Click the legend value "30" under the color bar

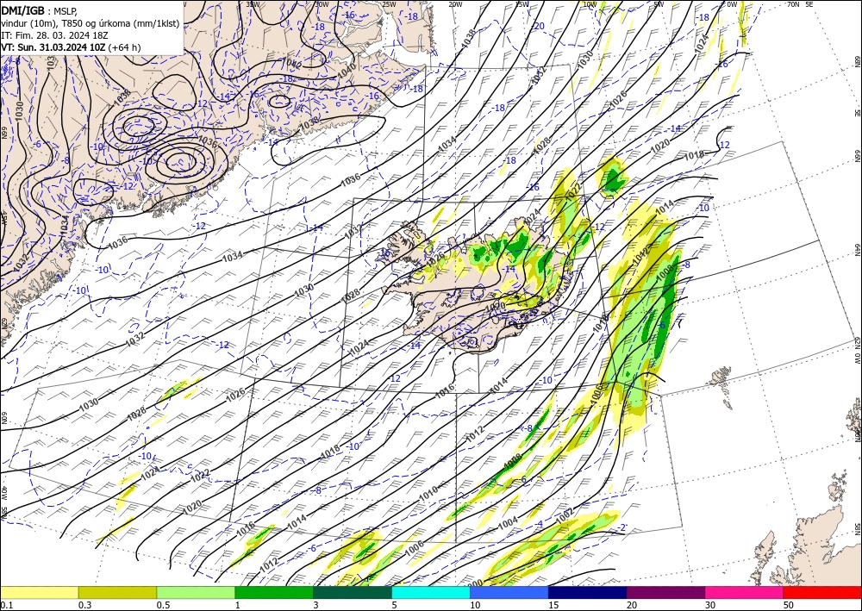point(710,605)
